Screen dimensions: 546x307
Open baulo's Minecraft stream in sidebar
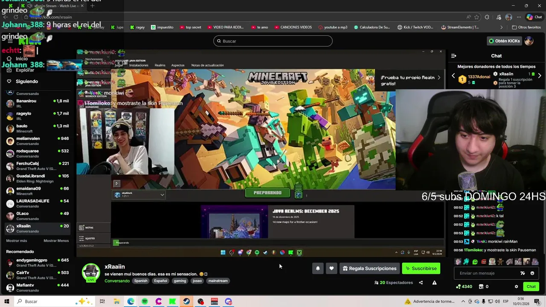pyautogui.click(x=38, y=128)
